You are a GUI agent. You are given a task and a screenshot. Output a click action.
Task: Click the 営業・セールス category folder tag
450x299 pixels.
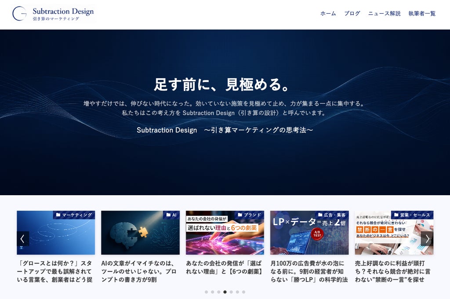pos(412,215)
